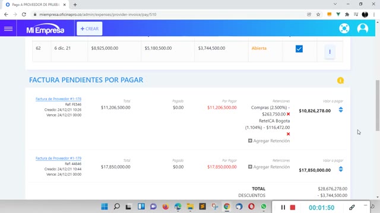Open the user profile avatar icon
This screenshot has height=213, width=380.
(x=363, y=28)
